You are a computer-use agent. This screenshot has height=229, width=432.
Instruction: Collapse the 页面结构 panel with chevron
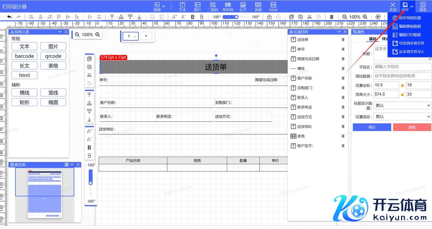(339, 32)
